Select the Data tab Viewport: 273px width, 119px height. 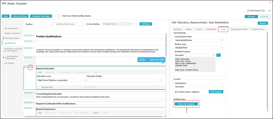click(224, 30)
